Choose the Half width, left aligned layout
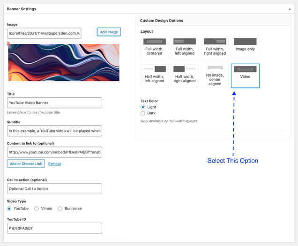The width and height of the screenshot is (298, 246). tap(154, 75)
